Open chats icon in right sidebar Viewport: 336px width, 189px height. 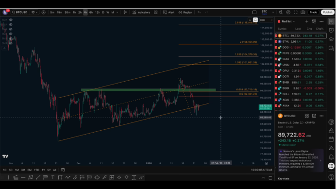(x=331, y=48)
